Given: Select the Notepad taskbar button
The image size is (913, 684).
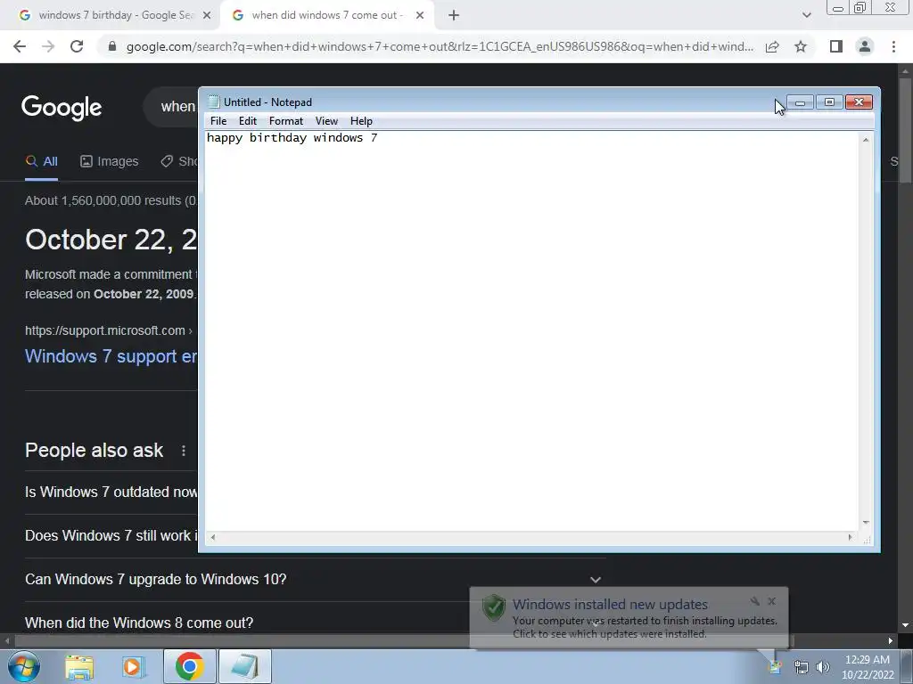Looking at the screenshot, I should 245,667.
